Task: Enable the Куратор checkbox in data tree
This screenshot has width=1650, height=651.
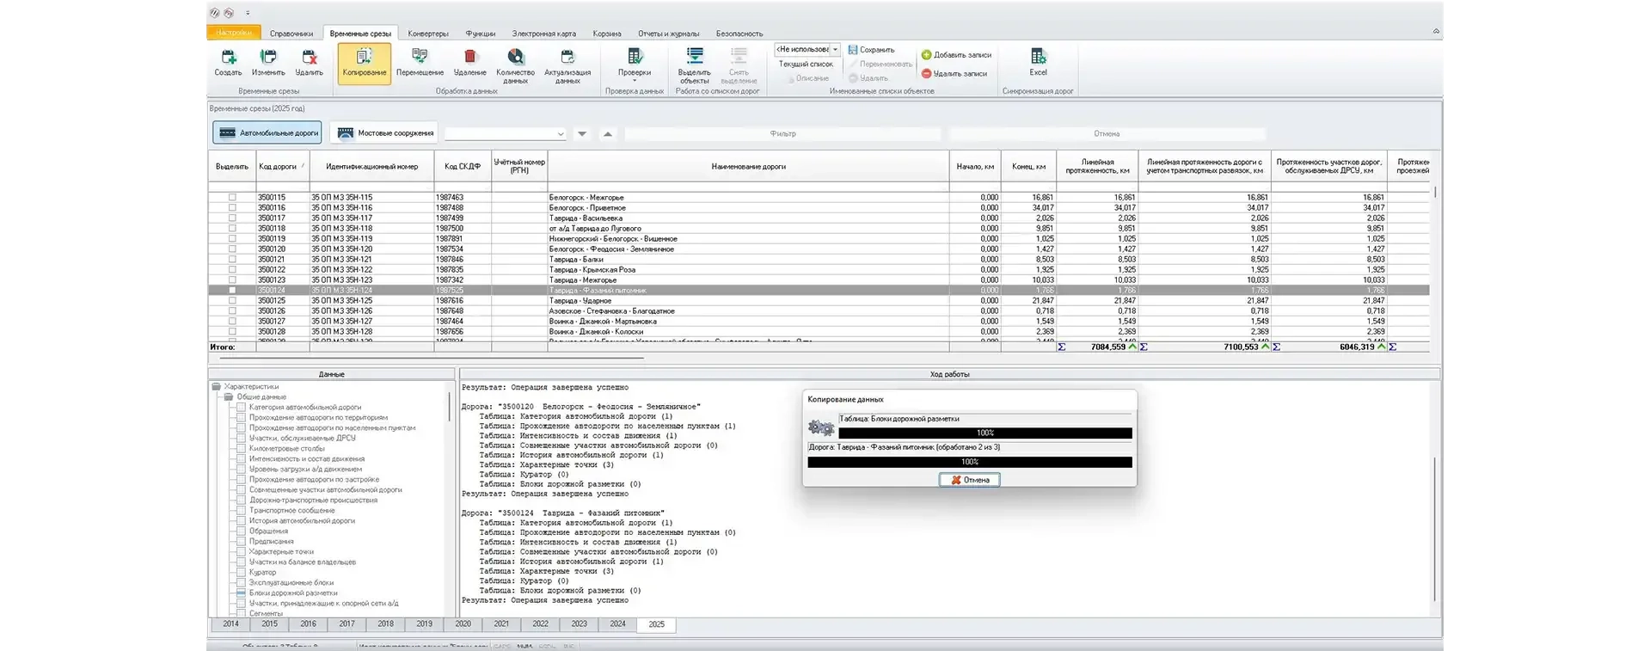Action: coord(242,573)
